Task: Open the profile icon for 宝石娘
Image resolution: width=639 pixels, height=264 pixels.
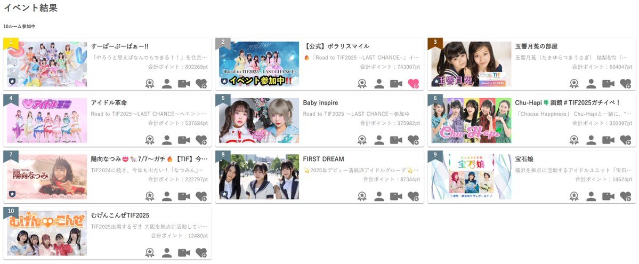Action: (591, 196)
